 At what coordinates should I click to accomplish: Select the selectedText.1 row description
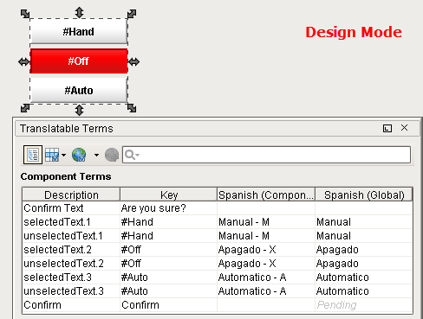point(71,222)
